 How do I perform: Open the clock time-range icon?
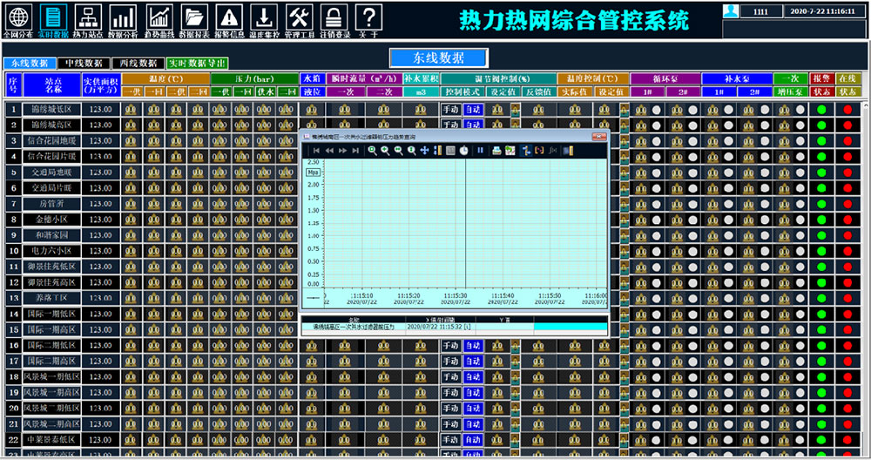[x=464, y=151]
